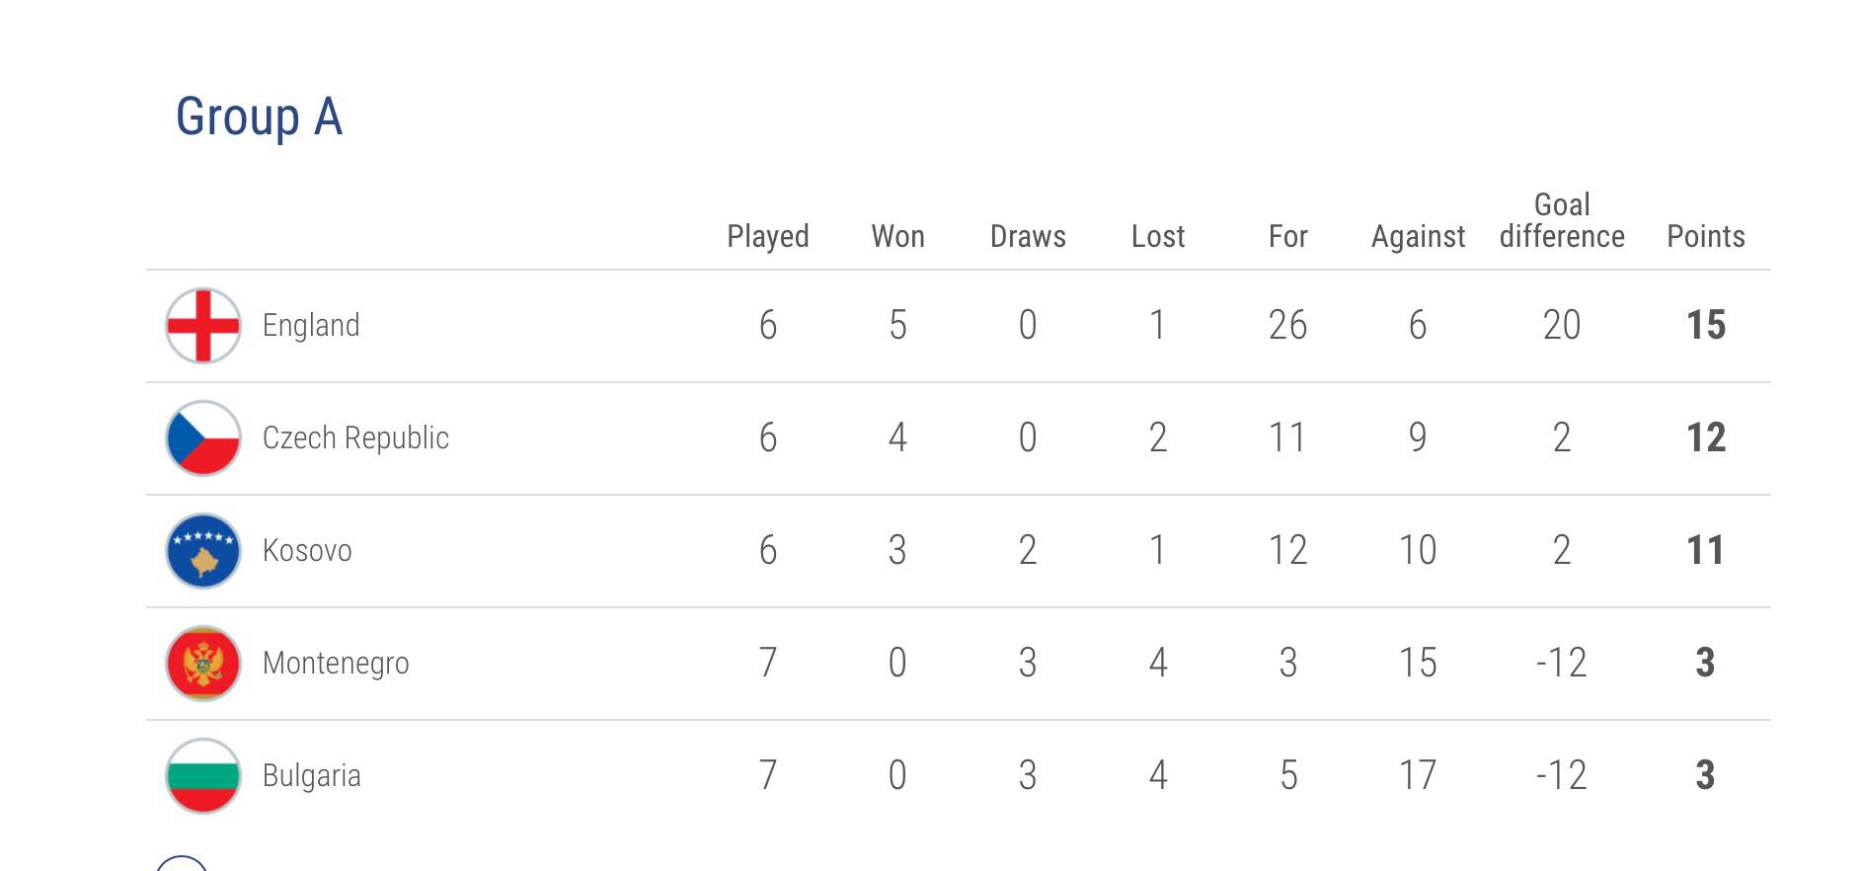Click England's points total of 15

[x=1706, y=325]
